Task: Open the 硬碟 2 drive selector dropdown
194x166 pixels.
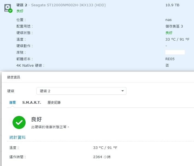Action: point(81,91)
